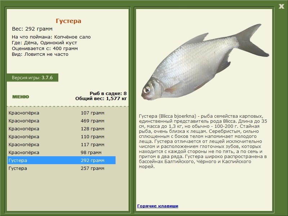The image size is (288, 216).
Task: Click the Blicca bjoerkna description paragraph
Action: (x=203, y=141)
